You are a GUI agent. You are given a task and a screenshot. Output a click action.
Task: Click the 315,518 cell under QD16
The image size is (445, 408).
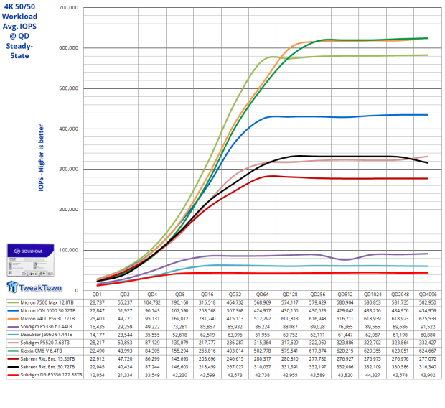coord(207,302)
